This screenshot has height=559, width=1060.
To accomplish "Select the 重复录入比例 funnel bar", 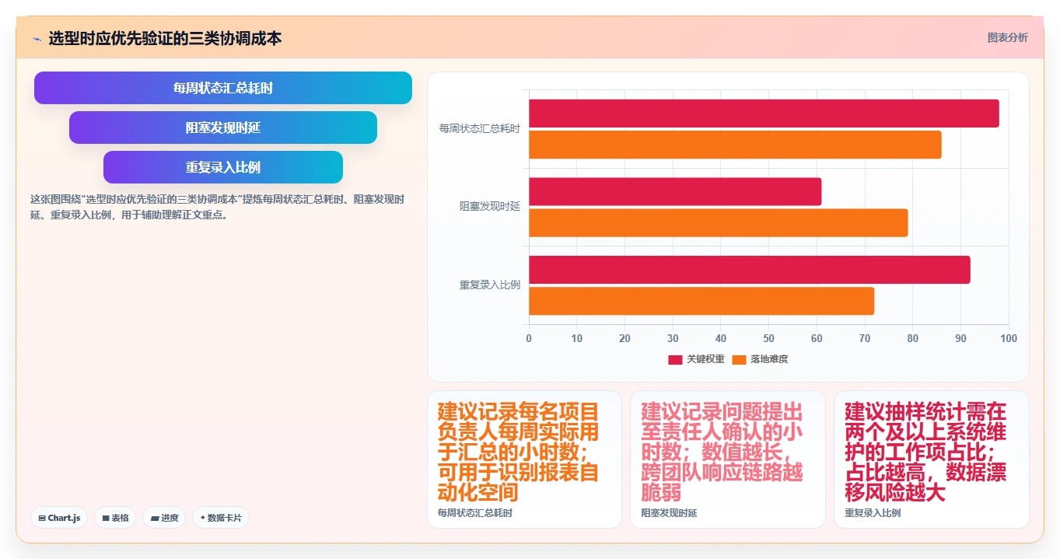I will 223,167.
